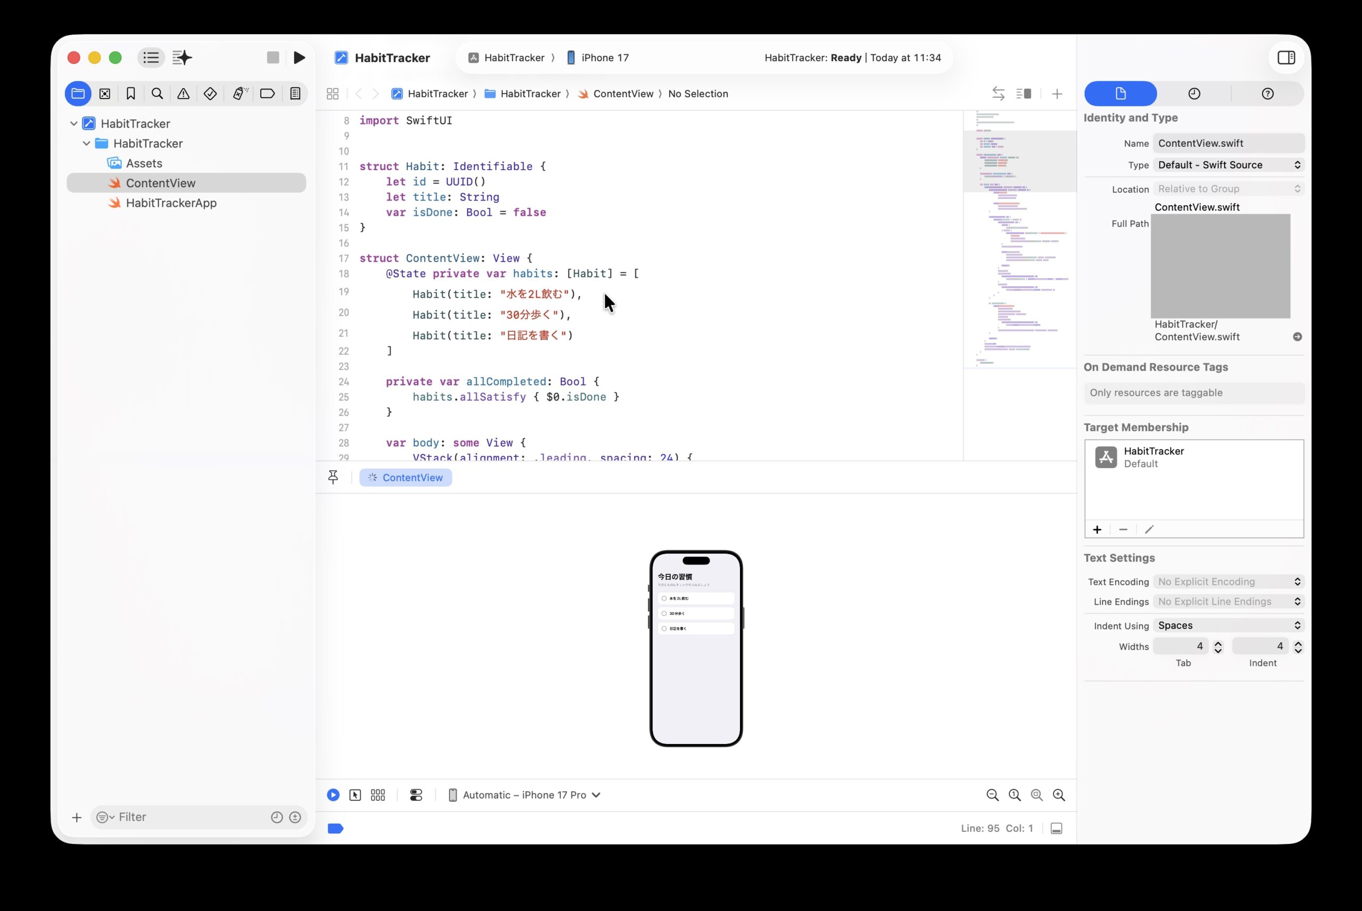
Task: Add target membership with plus button
Action: pyautogui.click(x=1097, y=529)
